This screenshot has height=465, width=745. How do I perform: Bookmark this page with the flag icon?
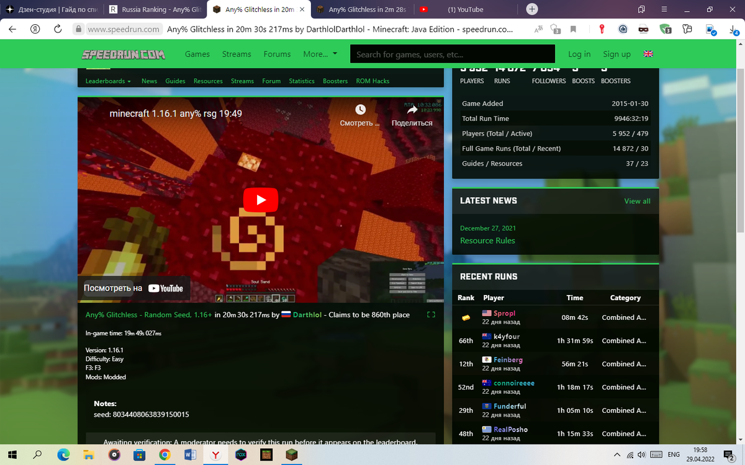(x=573, y=29)
